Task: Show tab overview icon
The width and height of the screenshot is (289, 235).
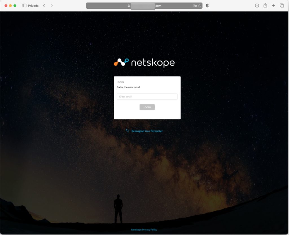Action: 282,6
